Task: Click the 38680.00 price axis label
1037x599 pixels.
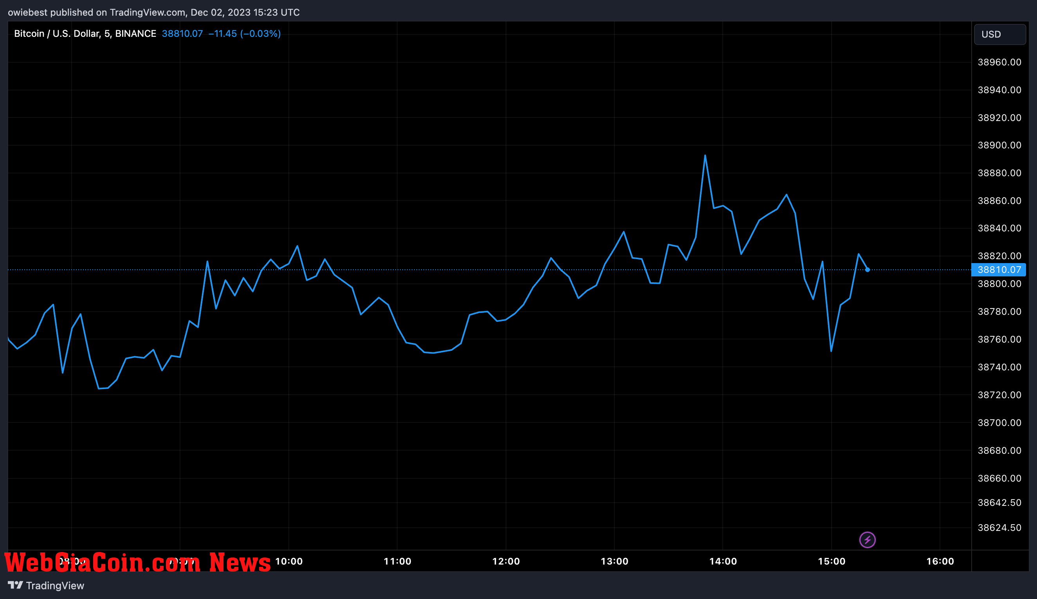Action: pos(999,451)
